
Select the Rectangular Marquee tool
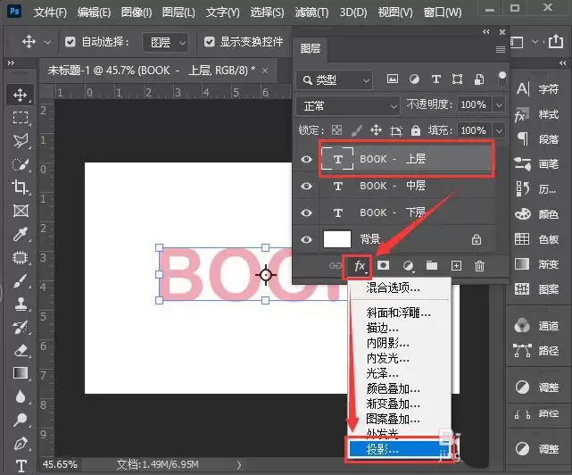coord(20,118)
